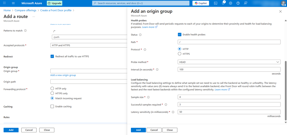Viewport: 287px width, 135px height.
Task: Open Probe method HEAD dropdown
Action: tap(229, 62)
